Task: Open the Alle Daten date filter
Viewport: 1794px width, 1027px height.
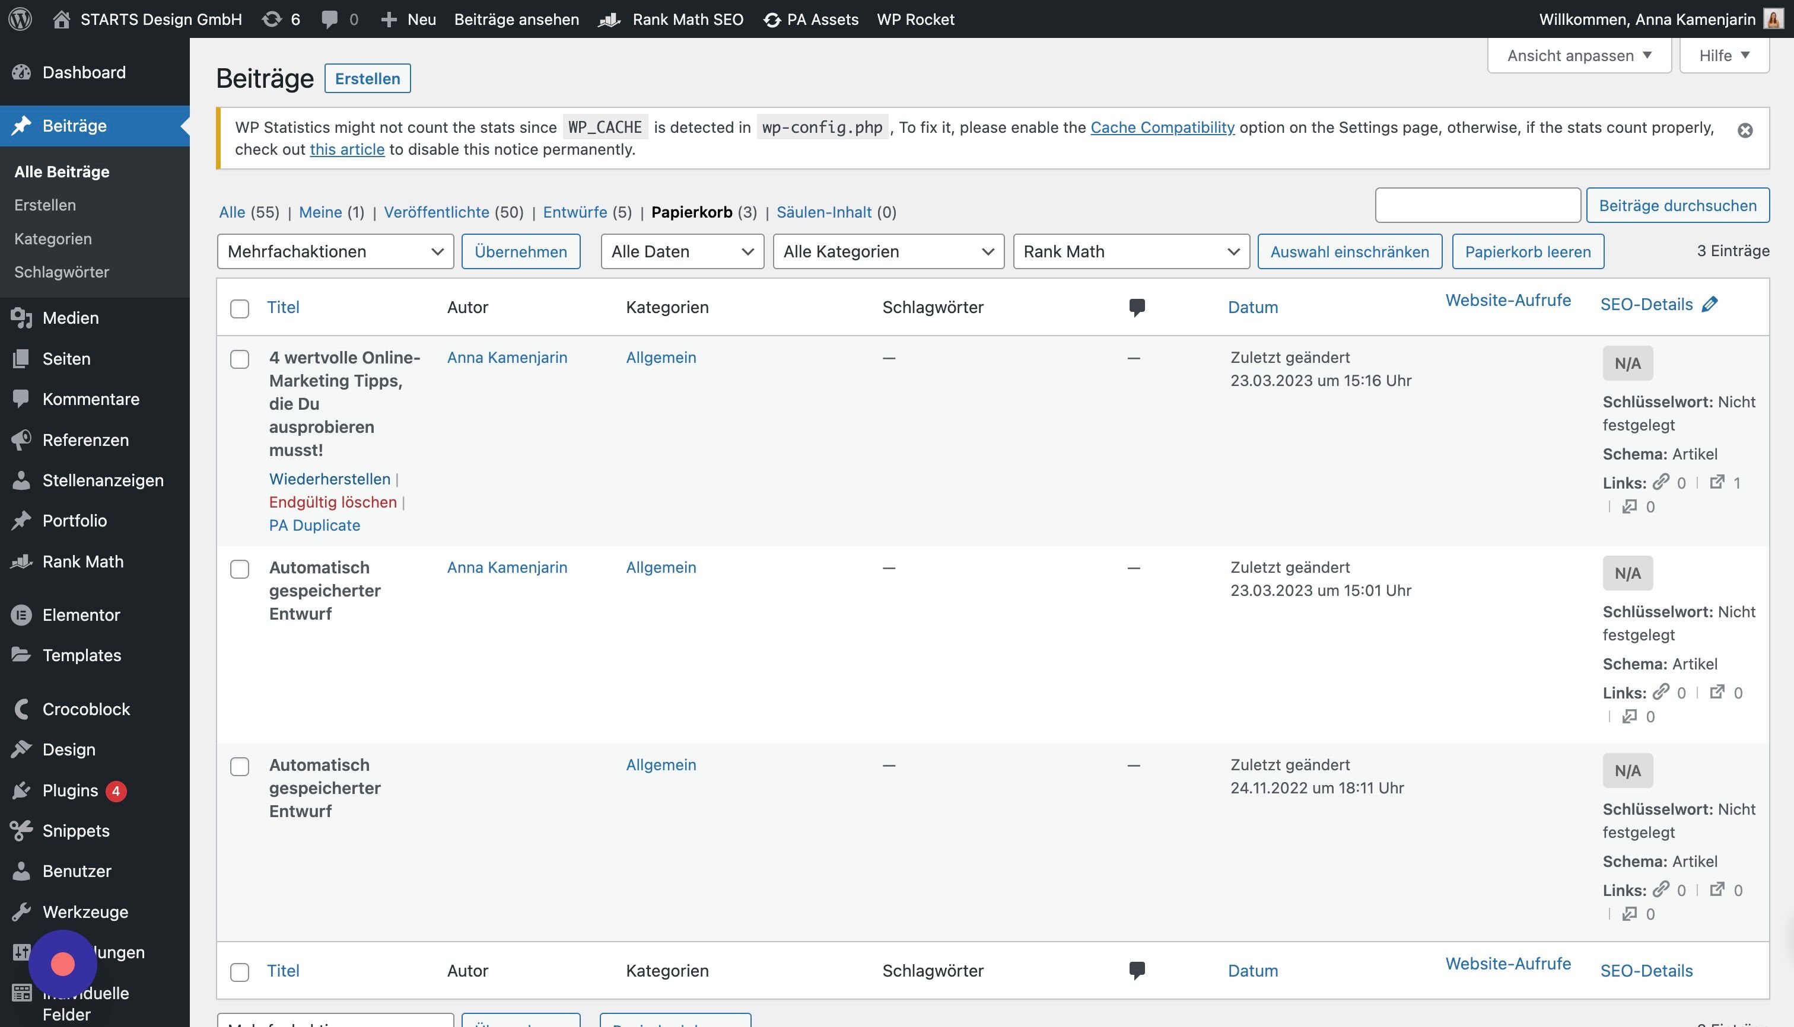Action: pyautogui.click(x=682, y=251)
